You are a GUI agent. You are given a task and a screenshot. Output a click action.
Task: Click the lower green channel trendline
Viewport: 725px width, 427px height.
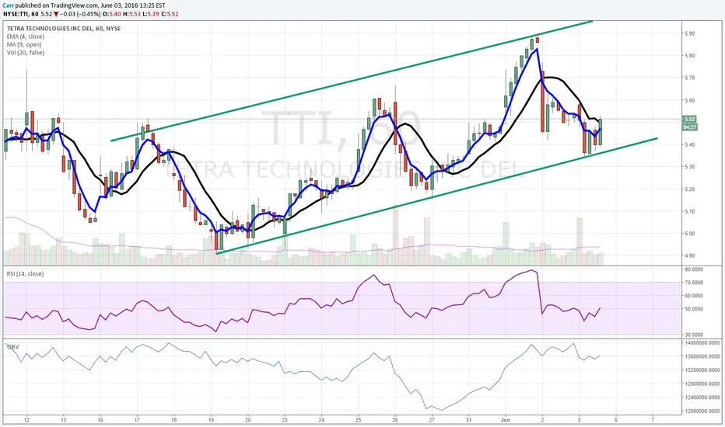tap(437, 196)
